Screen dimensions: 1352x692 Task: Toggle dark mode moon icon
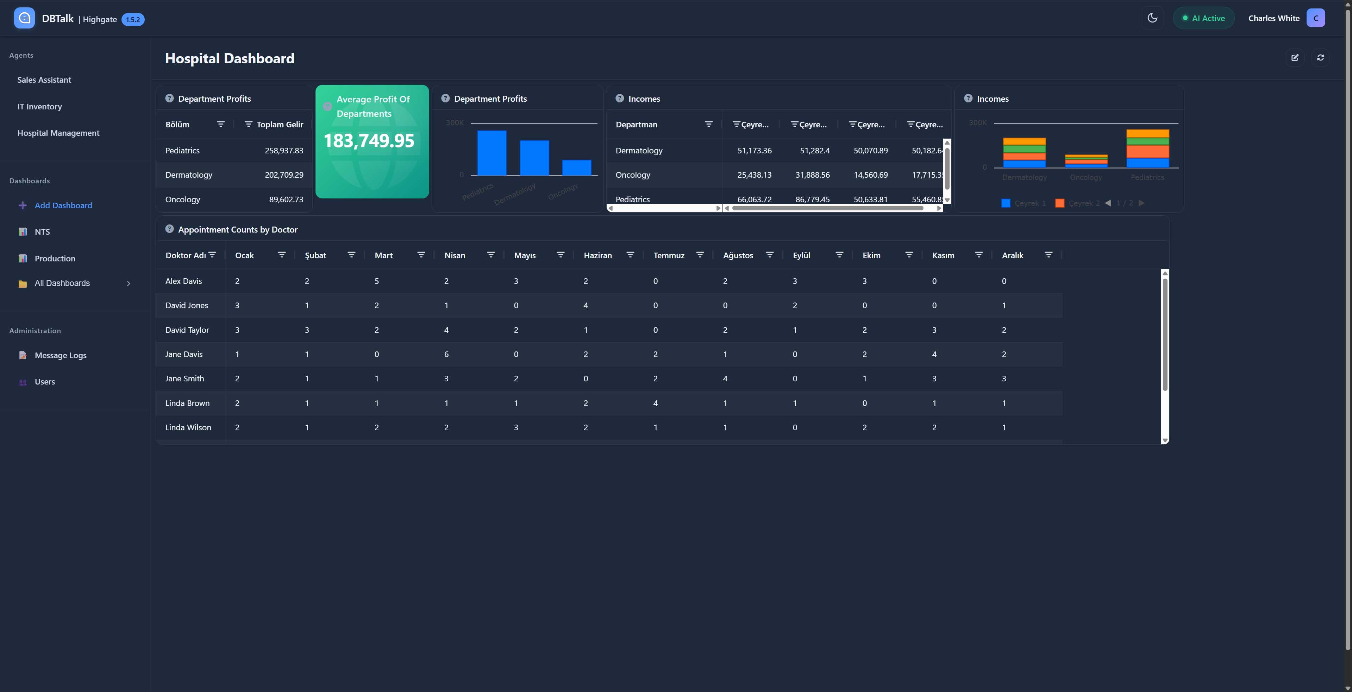click(1153, 18)
